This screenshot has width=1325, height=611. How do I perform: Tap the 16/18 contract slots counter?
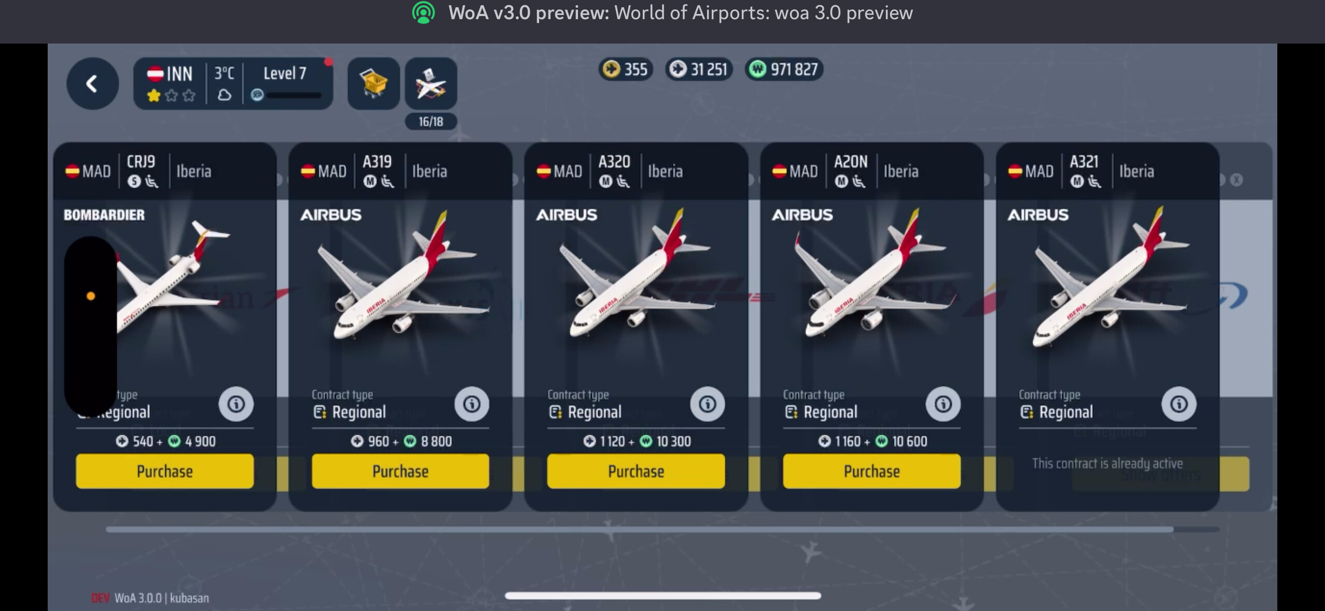(431, 122)
